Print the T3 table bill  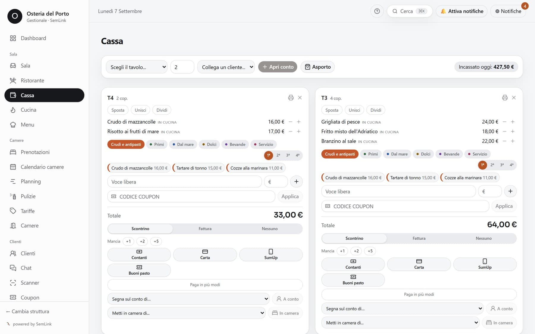click(505, 98)
